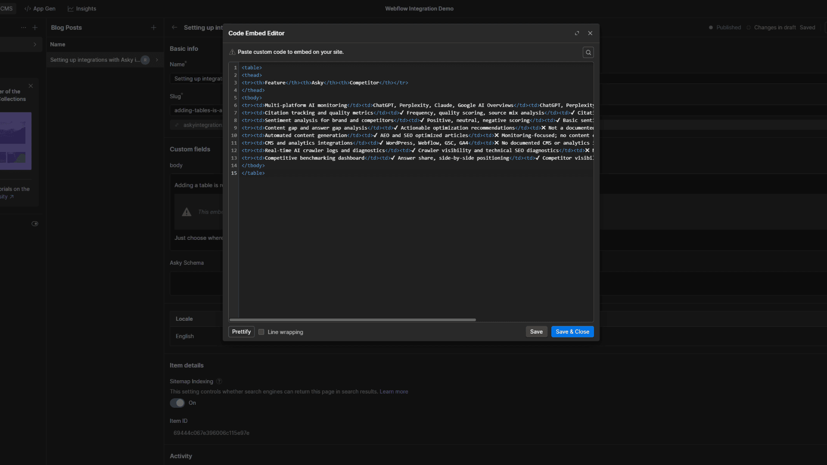Viewport: 827px width, 465px height.
Task: Expand the chevron in the left collections panel
Action: (x=35, y=44)
